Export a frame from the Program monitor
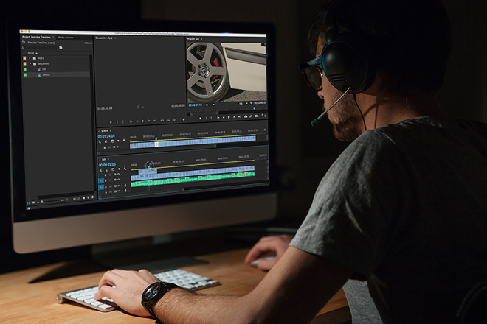The image size is (487, 324). coord(256,116)
